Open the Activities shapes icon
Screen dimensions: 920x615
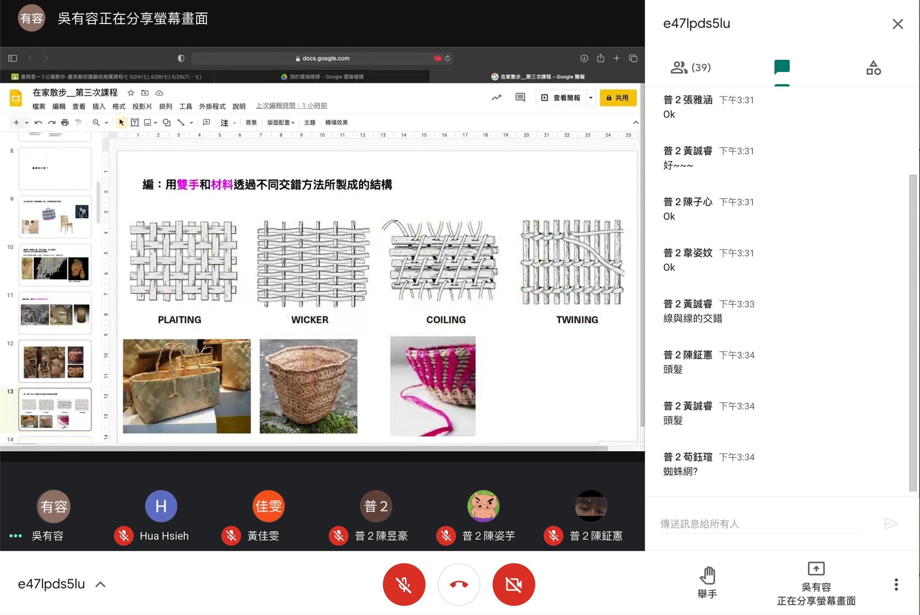click(x=873, y=67)
